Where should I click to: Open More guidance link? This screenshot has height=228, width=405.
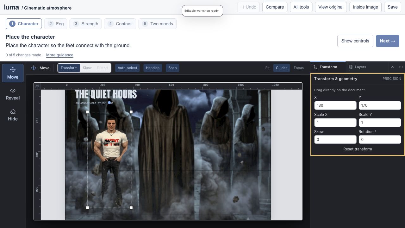[x=60, y=55]
